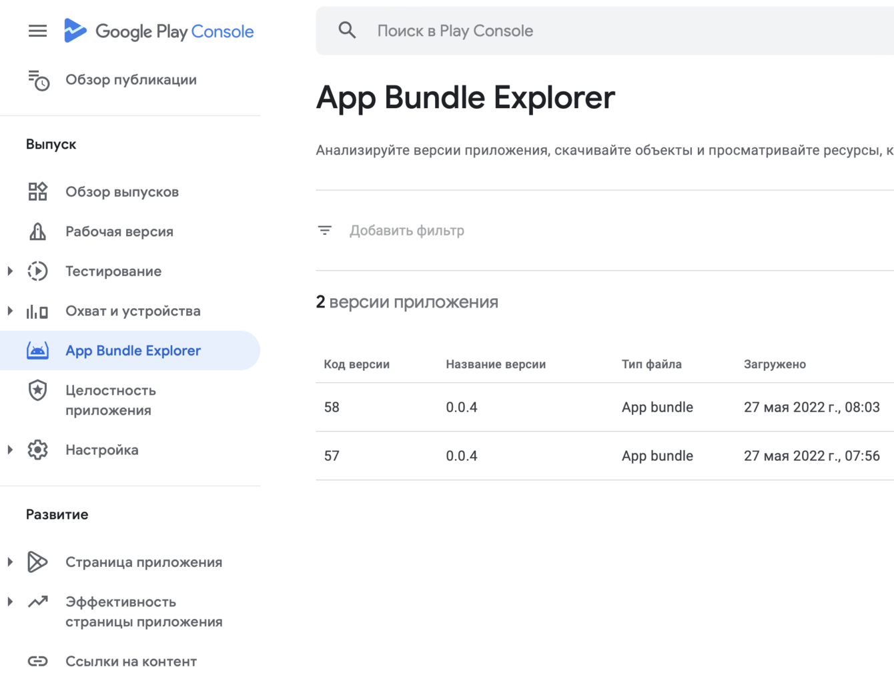Click the Обзор выпусков dashboard icon

click(x=38, y=191)
